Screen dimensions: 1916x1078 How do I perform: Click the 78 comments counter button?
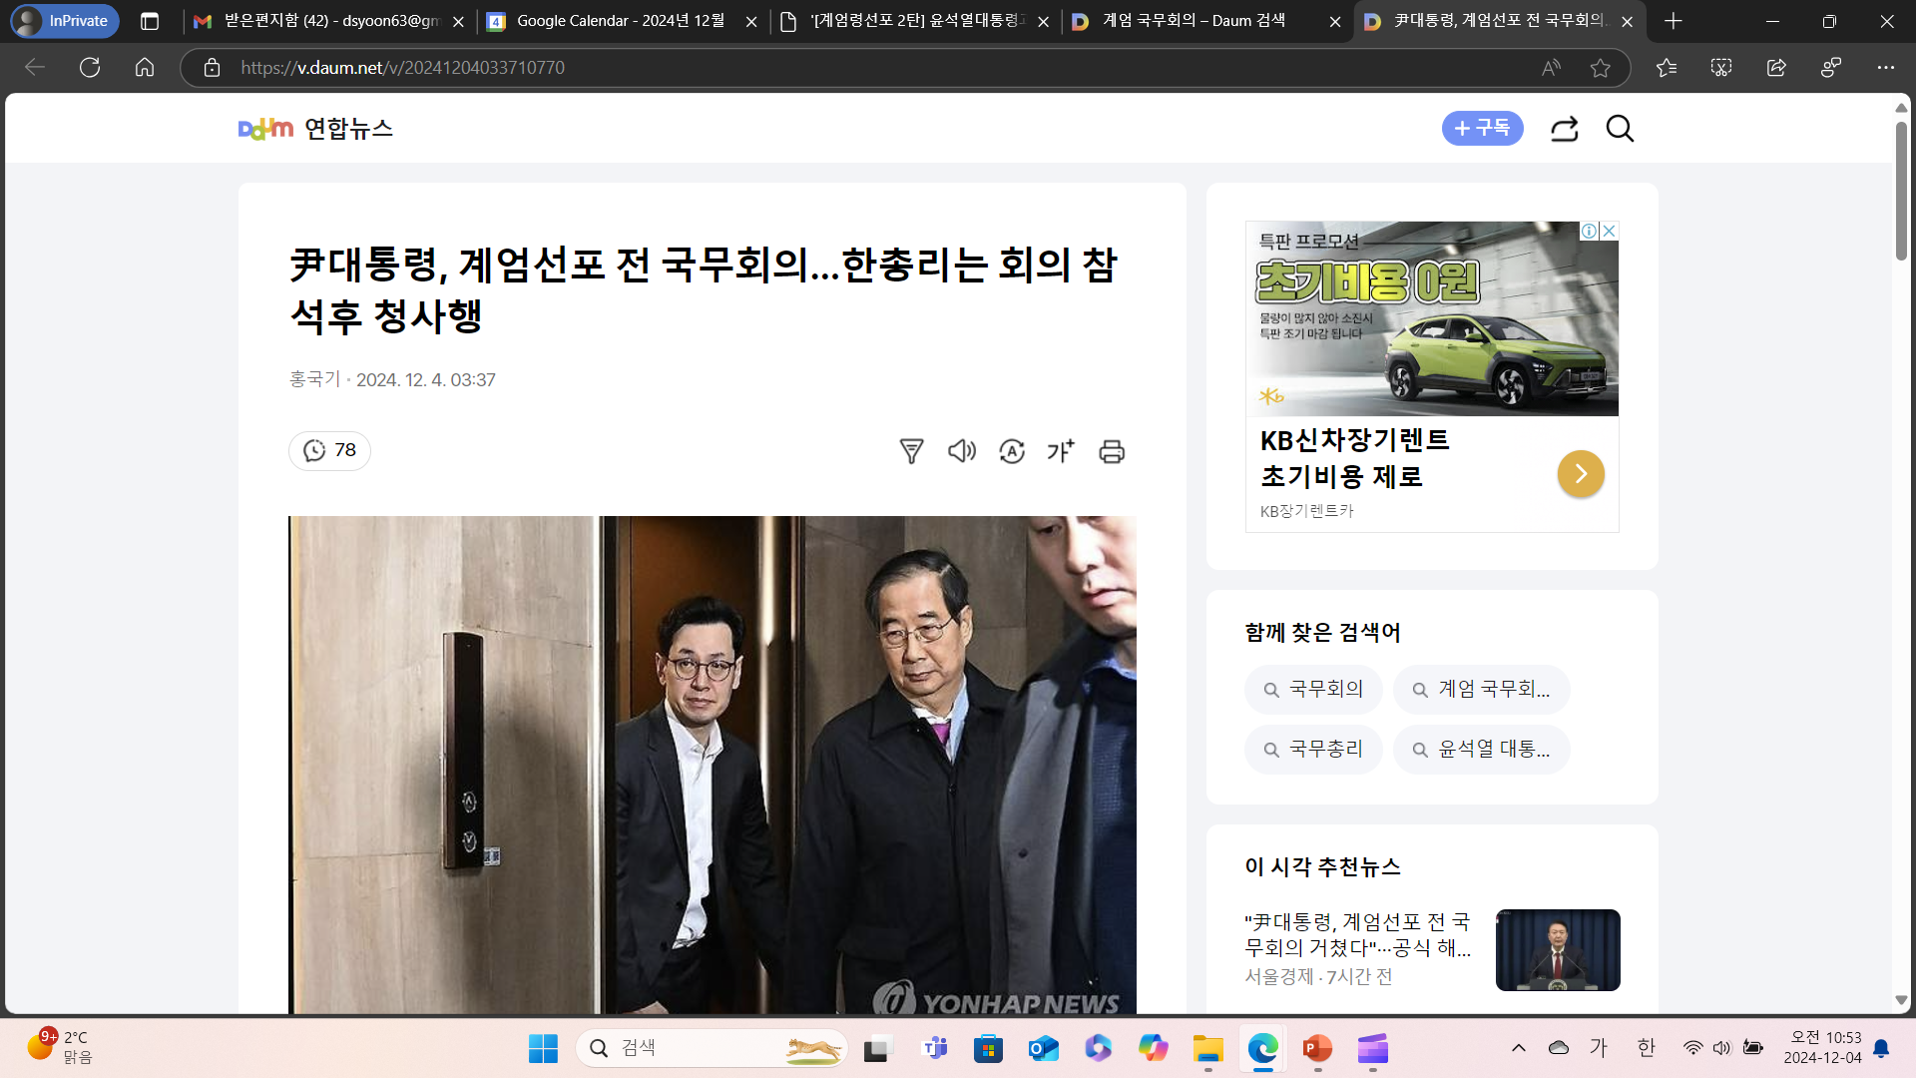click(x=330, y=451)
